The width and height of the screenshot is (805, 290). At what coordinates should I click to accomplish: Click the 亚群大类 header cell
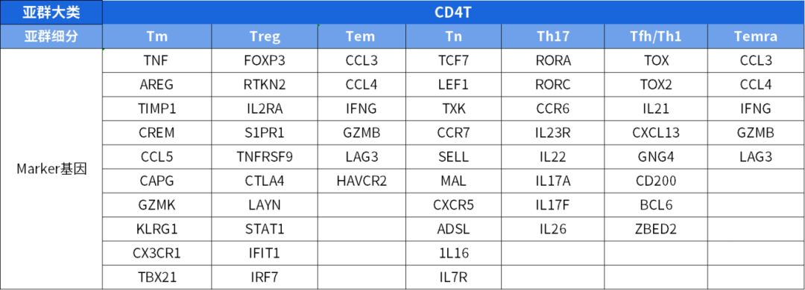click(51, 13)
